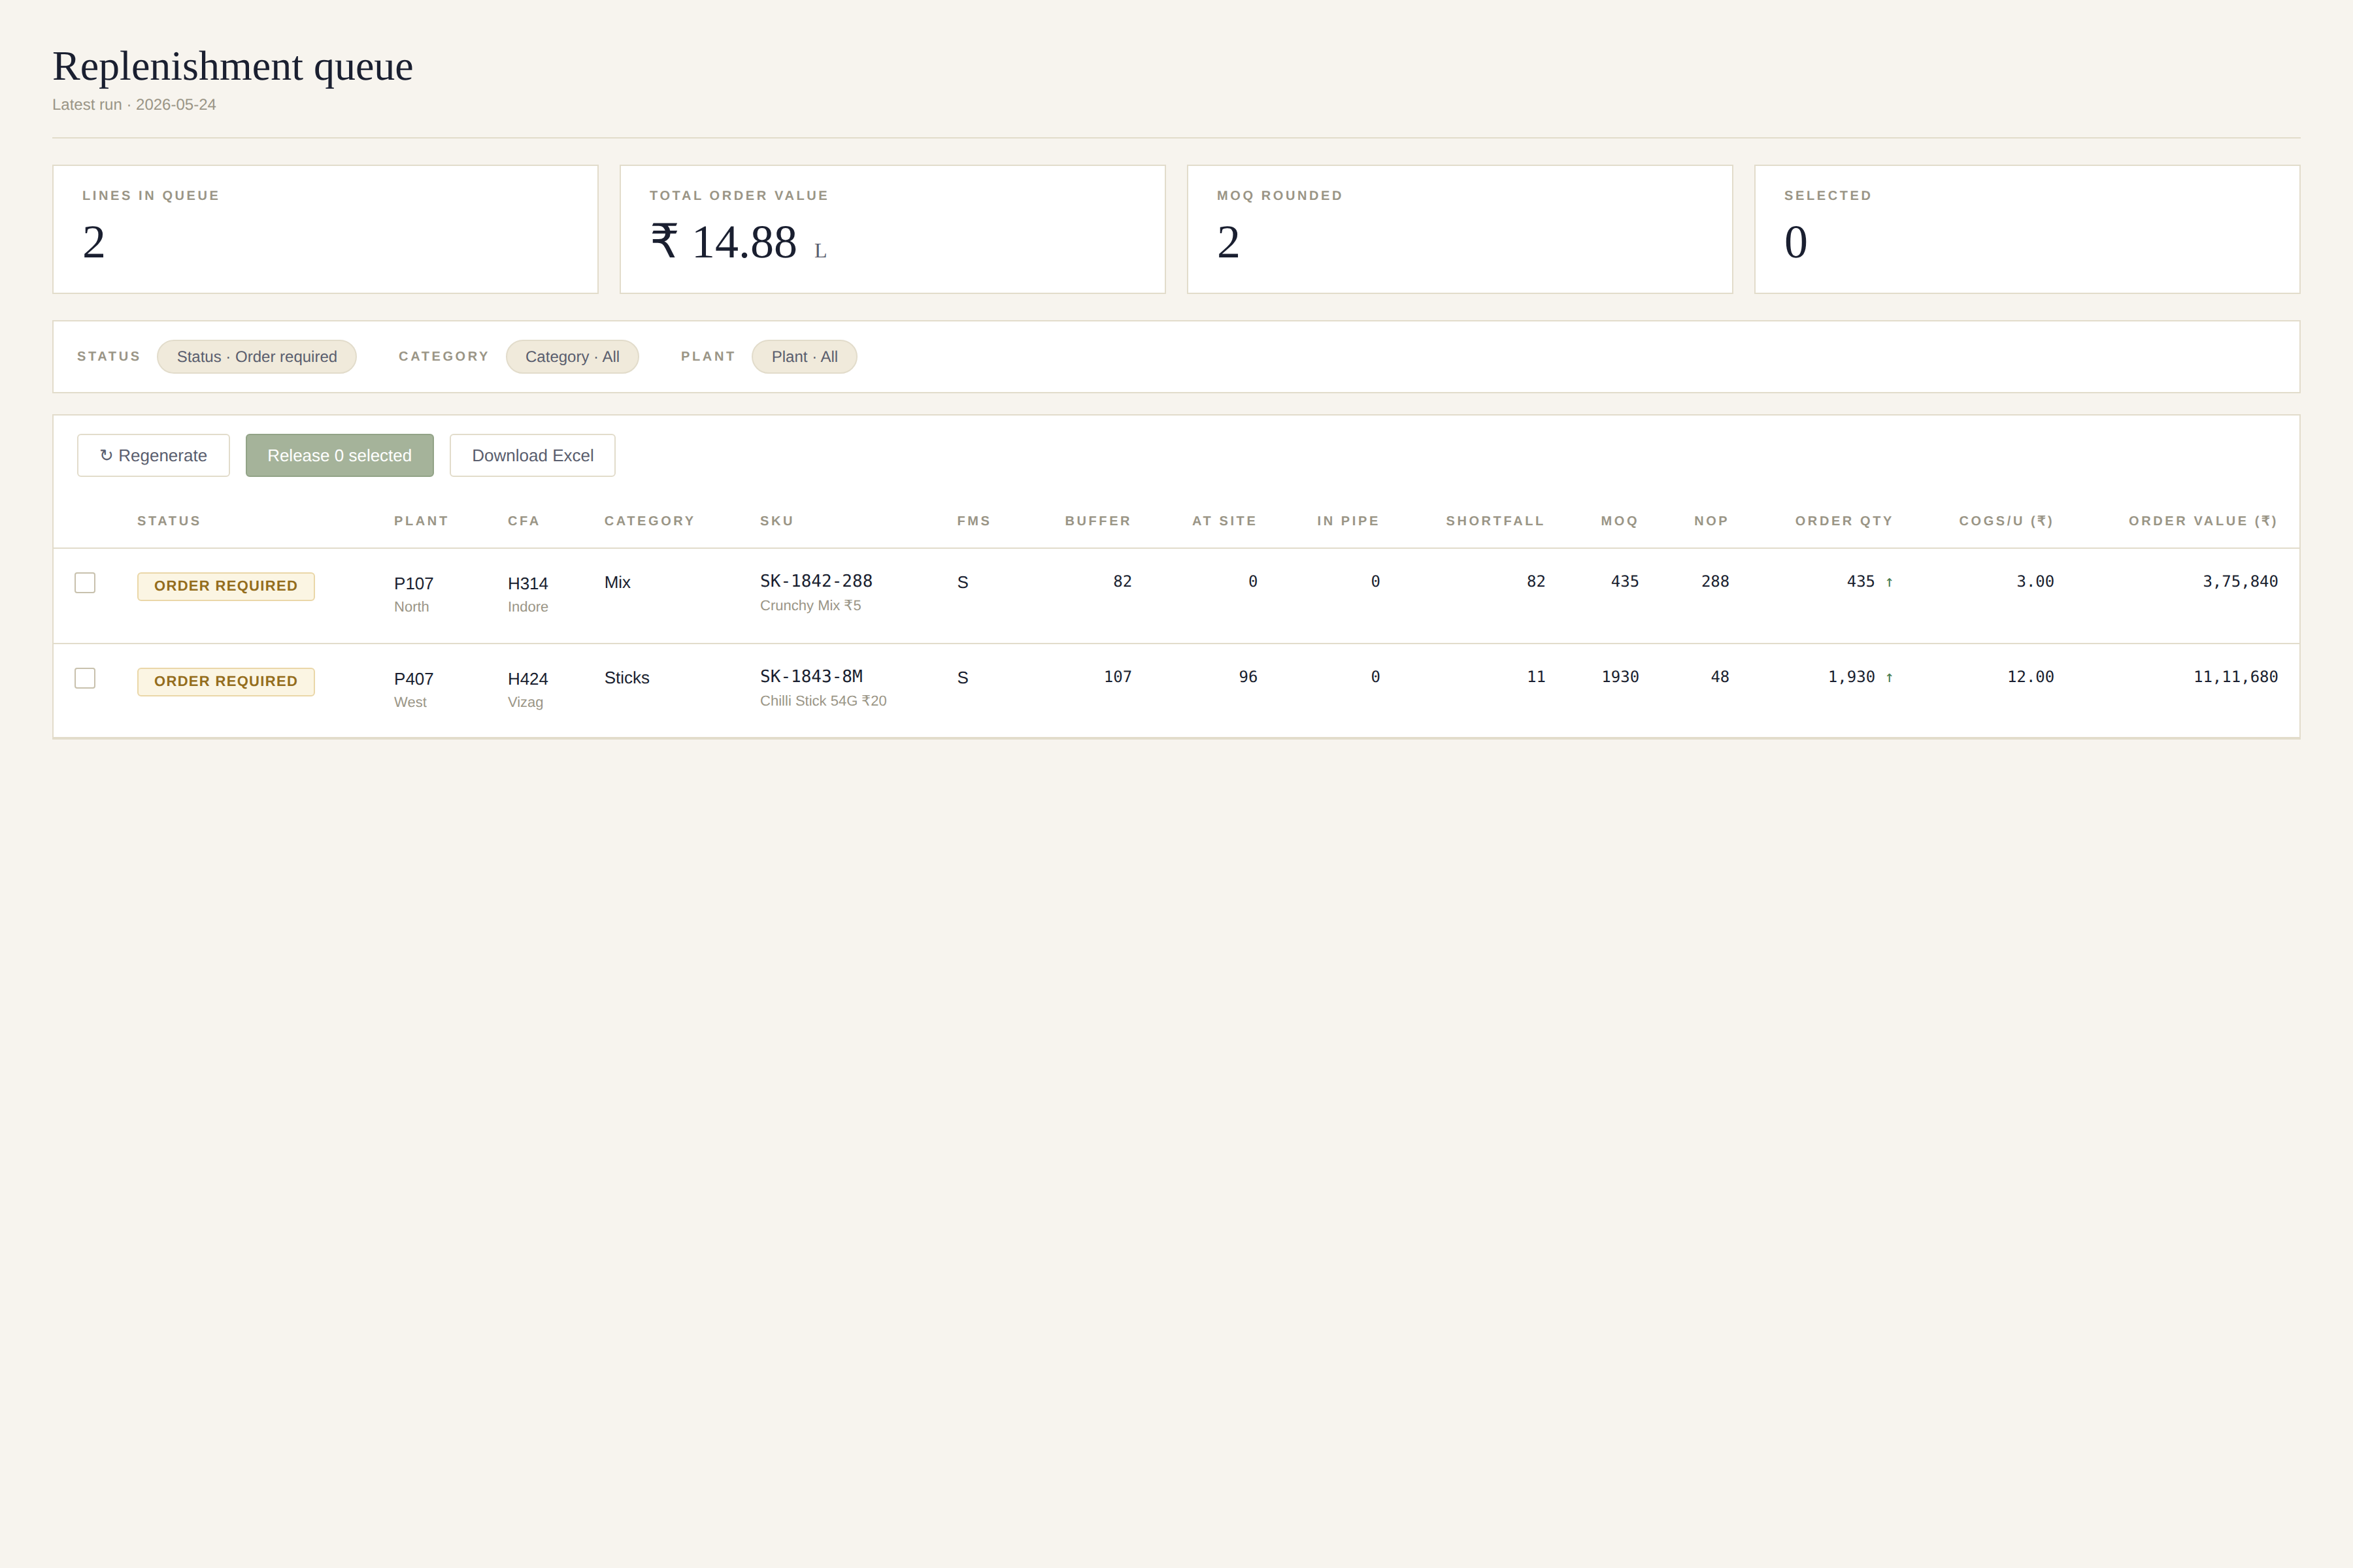Click the Mix category cell
The image size is (2353, 1568).
[617, 582]
